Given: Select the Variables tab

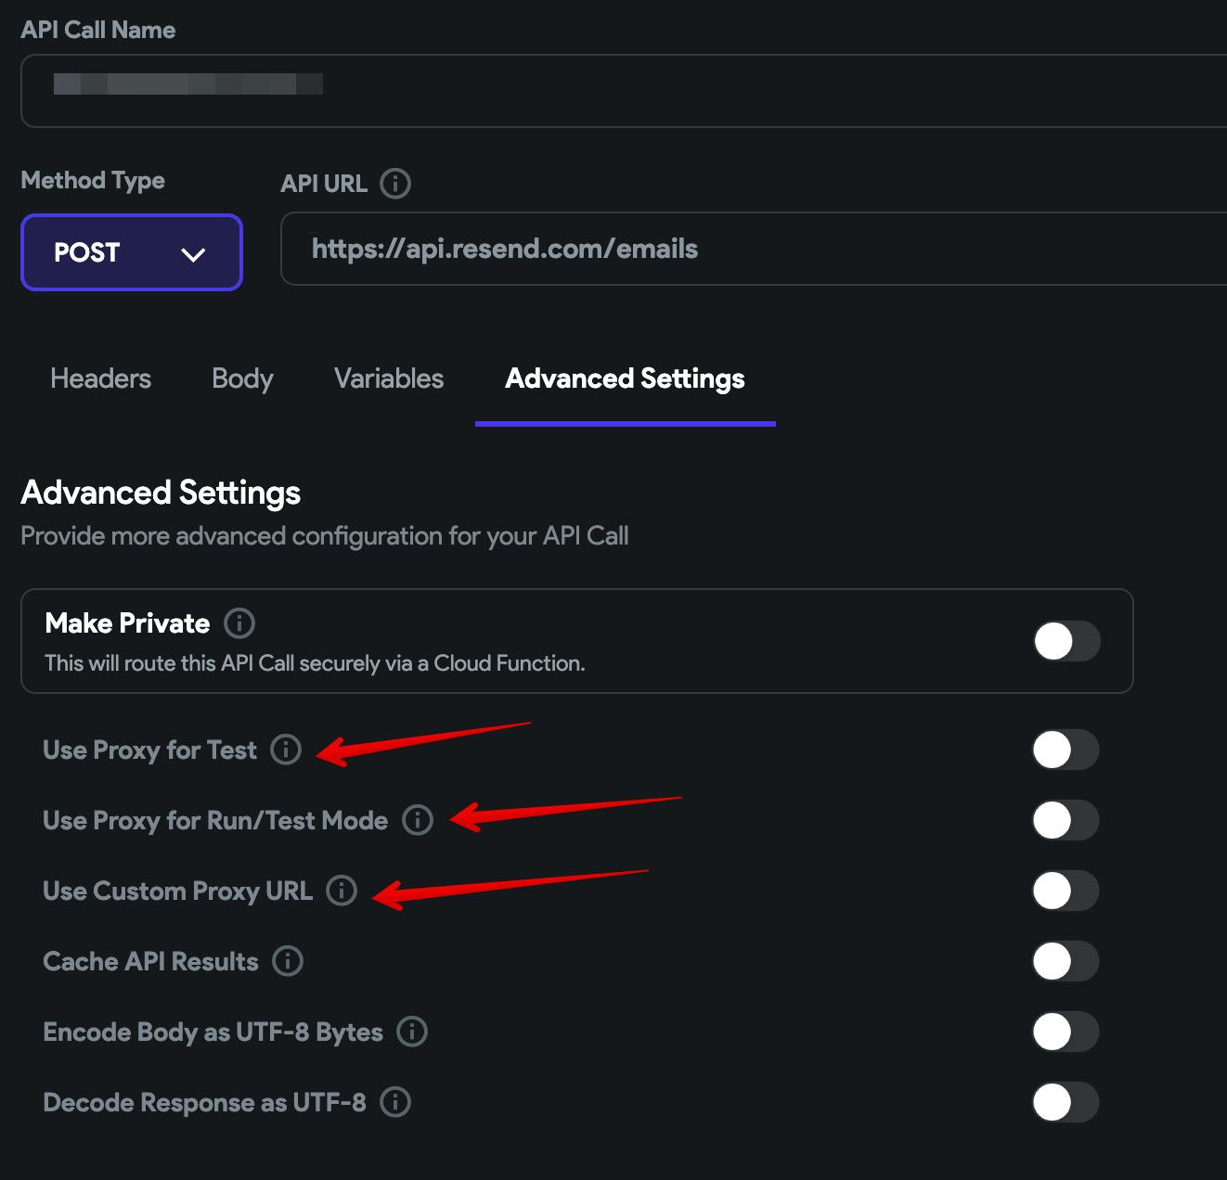Looking at the screenshot, I should point(389,378).
